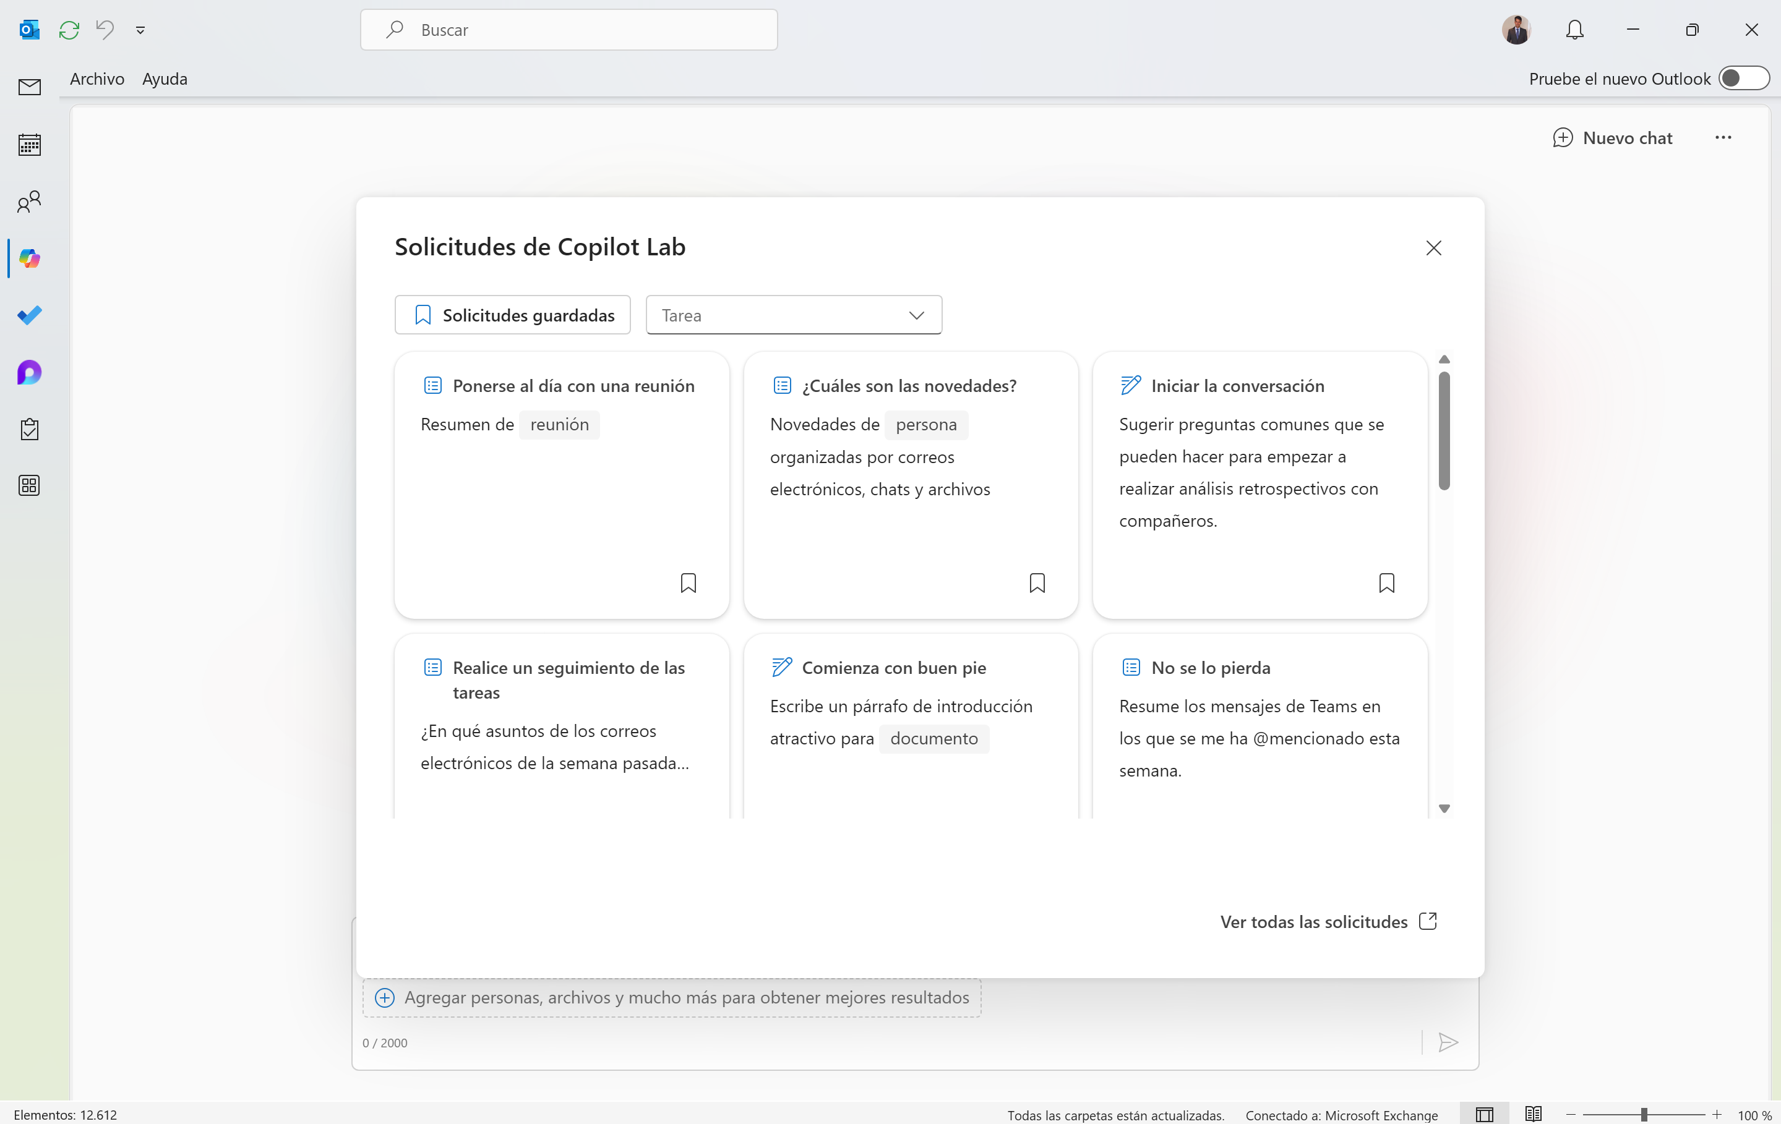Click Agregar personas, archivos y mucho más
Image resolution: width=1781 pixels, height=1124 pixels.
672,998
